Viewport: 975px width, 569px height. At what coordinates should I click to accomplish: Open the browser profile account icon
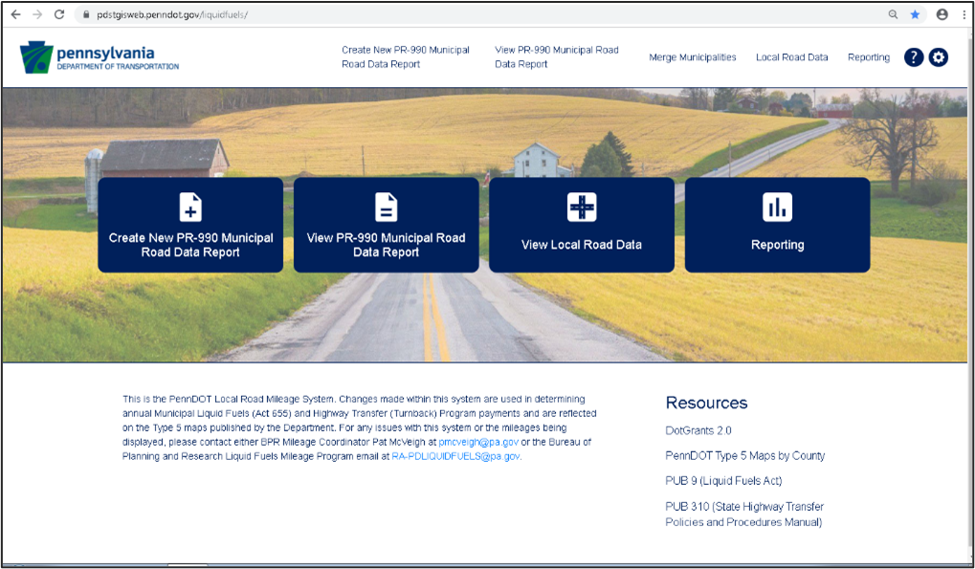(942, 14)
